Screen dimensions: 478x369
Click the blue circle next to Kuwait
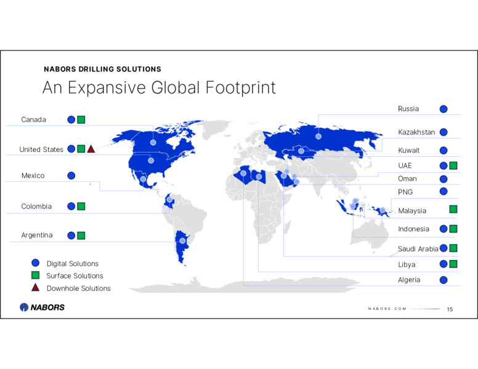click(444, 151)
